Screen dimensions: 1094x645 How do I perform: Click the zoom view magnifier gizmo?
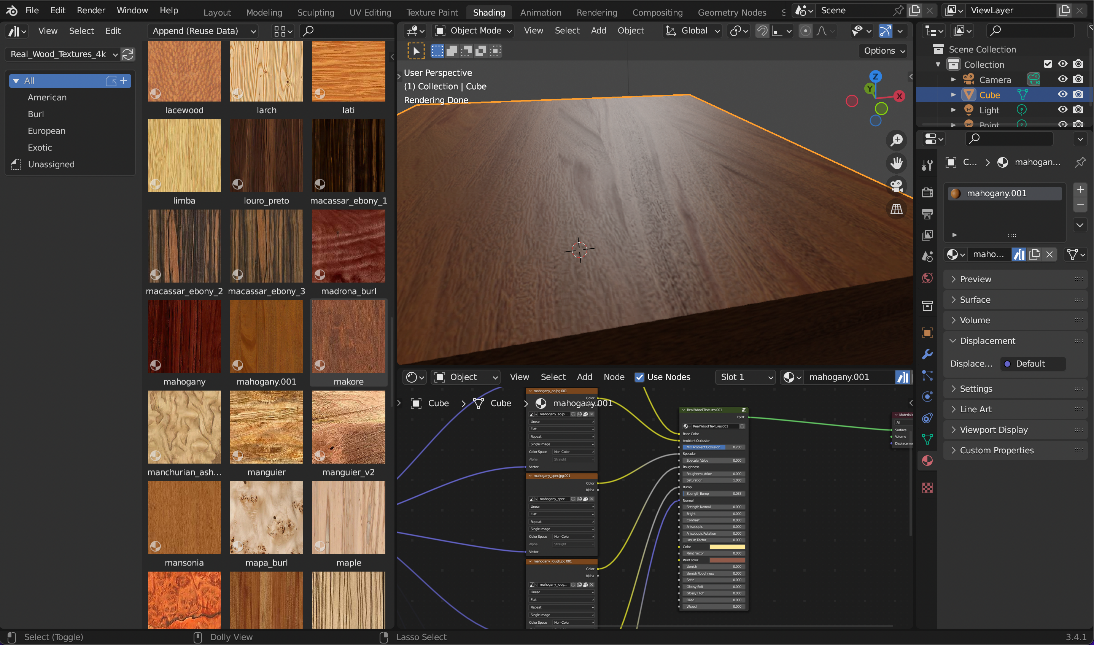(896, 140)
